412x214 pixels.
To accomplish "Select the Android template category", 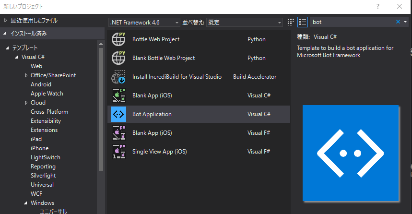I will (x=41, y=84).
